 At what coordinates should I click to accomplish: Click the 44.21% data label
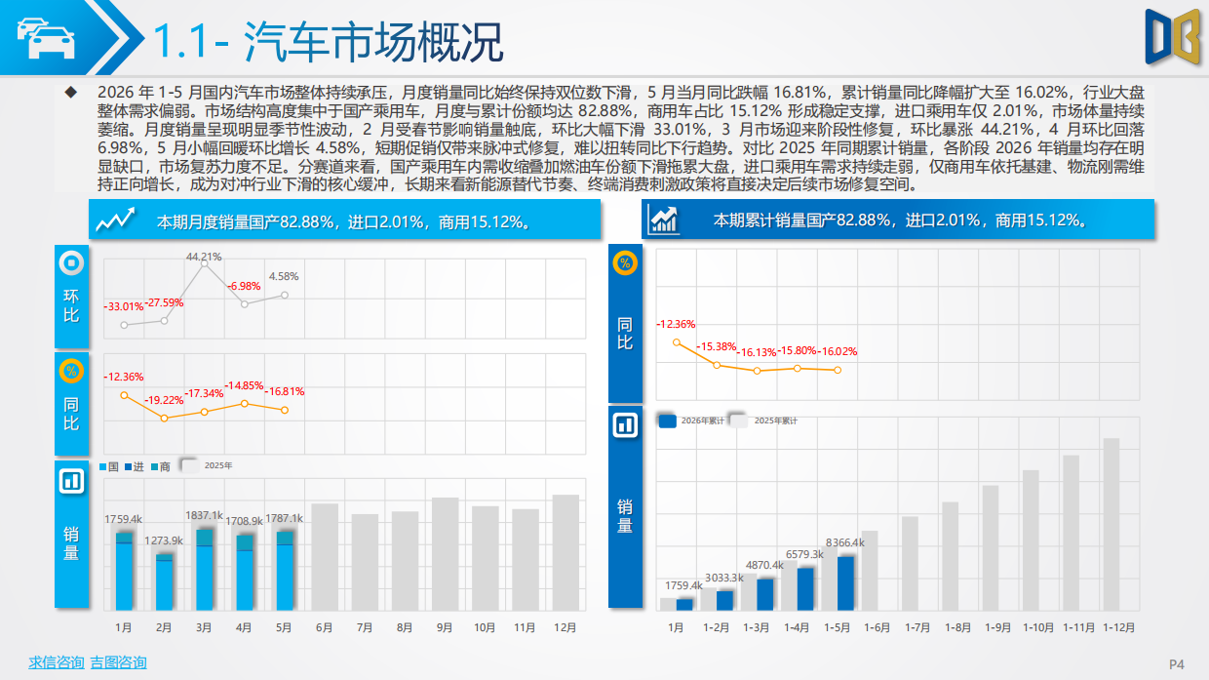[x=204, y=257]
